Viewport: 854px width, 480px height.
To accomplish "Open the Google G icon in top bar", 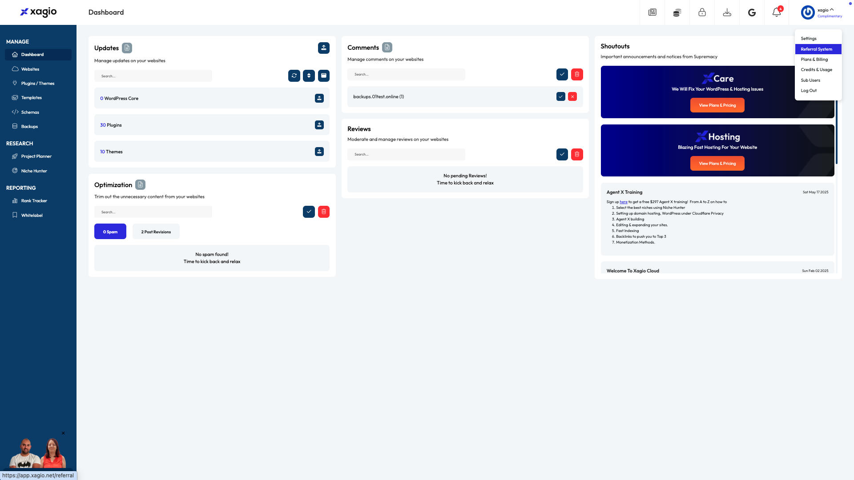I will point(752,12).
